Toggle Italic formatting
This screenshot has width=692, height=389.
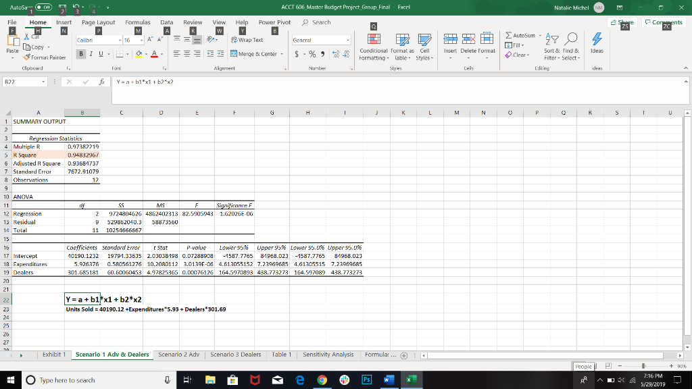click(x=91, y=54)
